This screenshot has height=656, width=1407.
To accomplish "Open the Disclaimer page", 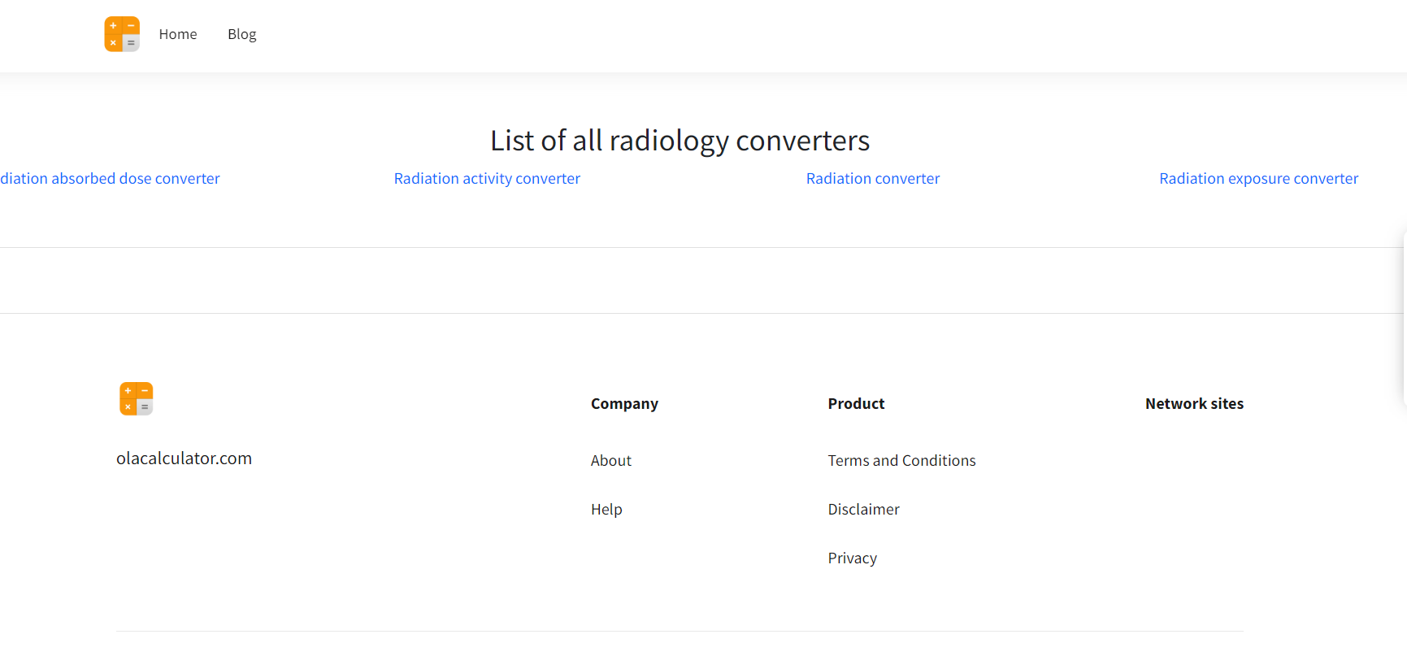I will 863,509.
